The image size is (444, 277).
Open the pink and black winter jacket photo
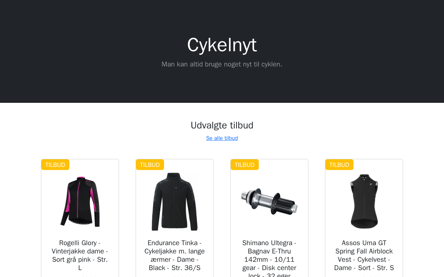click(x=80, y=202)
